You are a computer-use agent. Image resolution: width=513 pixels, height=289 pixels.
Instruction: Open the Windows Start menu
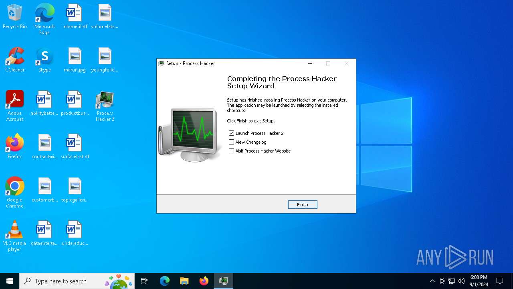[10, 281]
